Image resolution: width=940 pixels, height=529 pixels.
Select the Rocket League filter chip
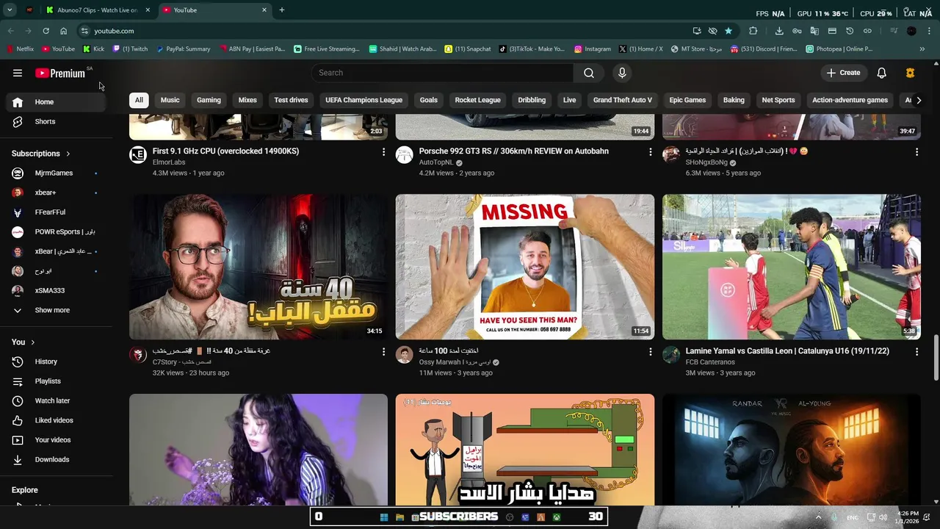(x=477, y=100)
